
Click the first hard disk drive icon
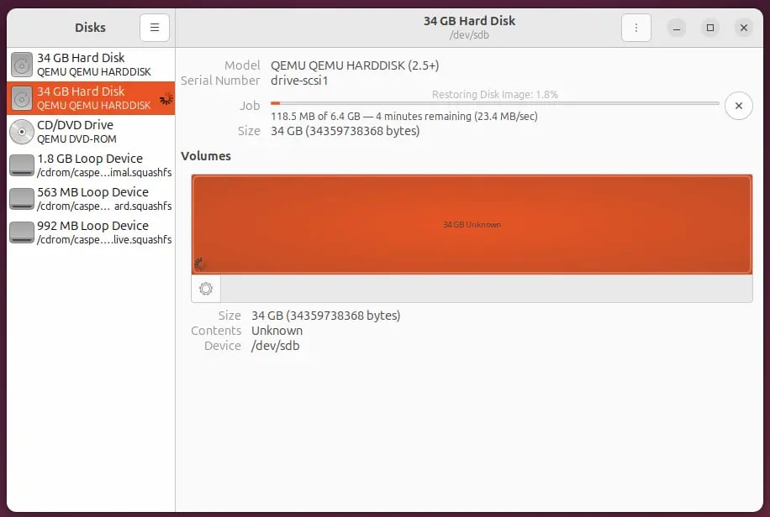(x=22, y=65)
